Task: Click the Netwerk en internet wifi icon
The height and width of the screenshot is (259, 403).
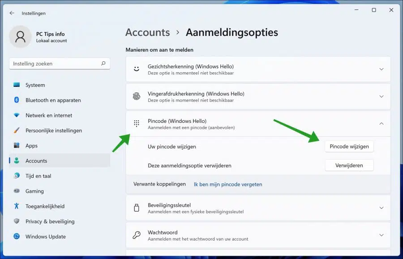Action: point(17,115)
